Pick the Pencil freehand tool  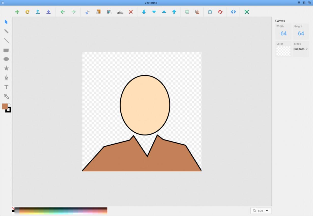point(6,31)
